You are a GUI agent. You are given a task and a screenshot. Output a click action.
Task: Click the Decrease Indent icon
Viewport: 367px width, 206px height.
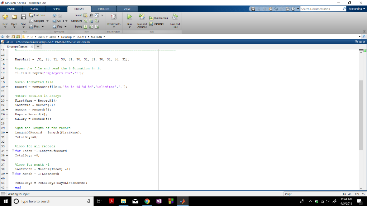click(x=97, y=27)
